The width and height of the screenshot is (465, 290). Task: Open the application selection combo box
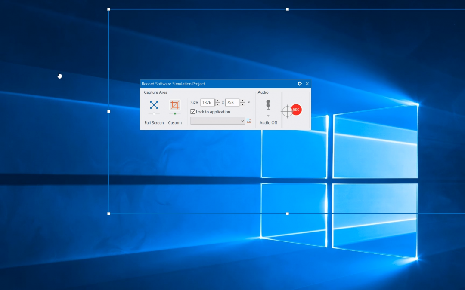pos(218,121)
